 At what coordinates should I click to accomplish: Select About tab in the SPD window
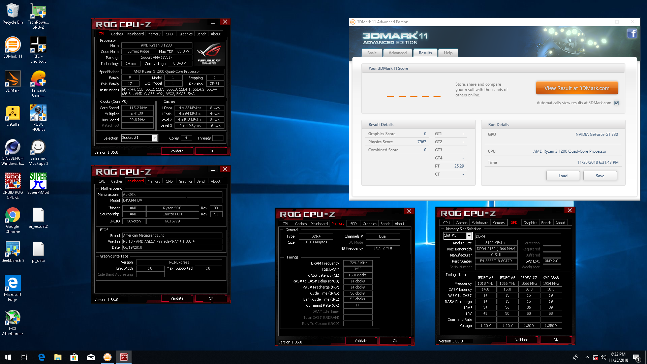(x=560, y=223)
